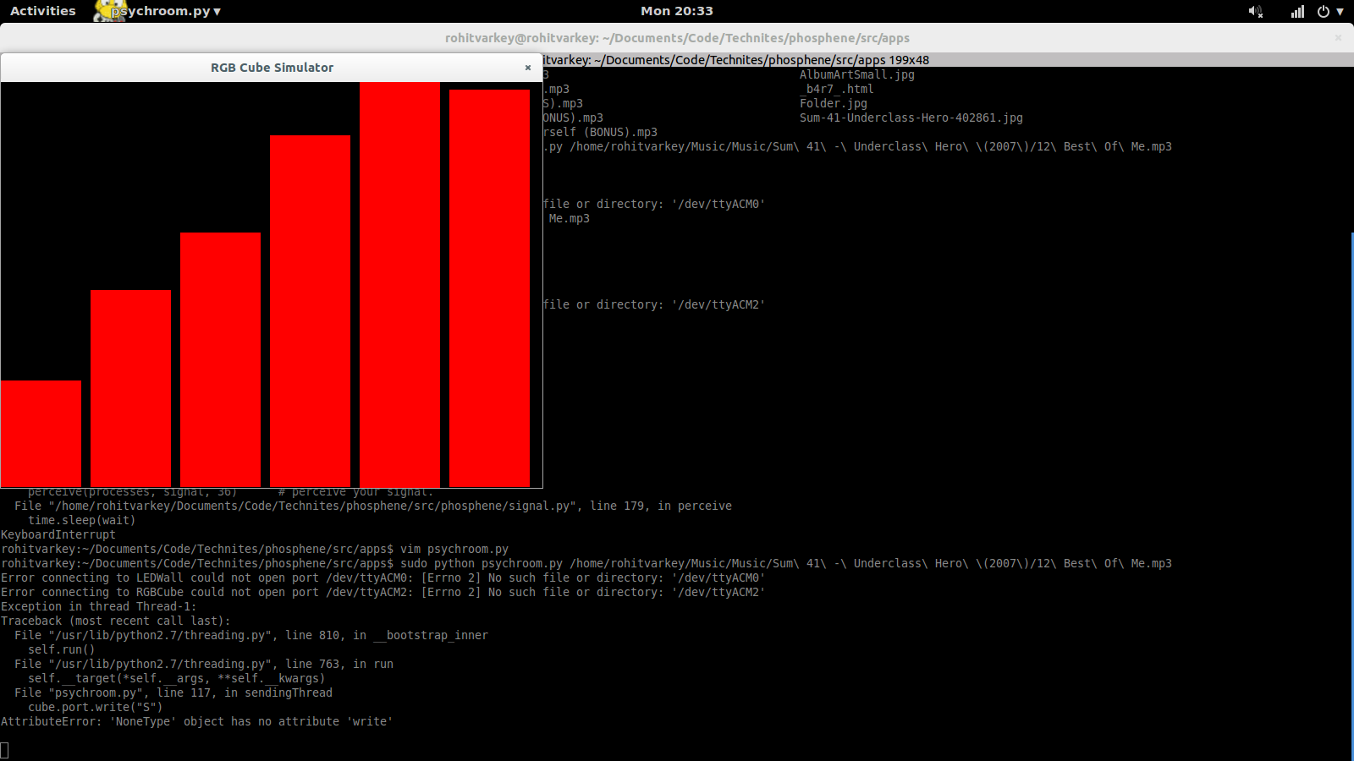Click the 'rself (BONUS).mp3' file name
The width and height of the screenshot is (1354, 761).
coord(600,132)
